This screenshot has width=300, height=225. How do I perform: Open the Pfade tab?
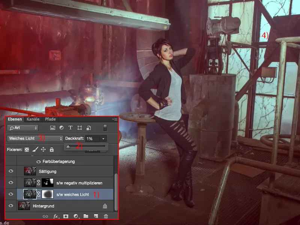pos(50,119)
